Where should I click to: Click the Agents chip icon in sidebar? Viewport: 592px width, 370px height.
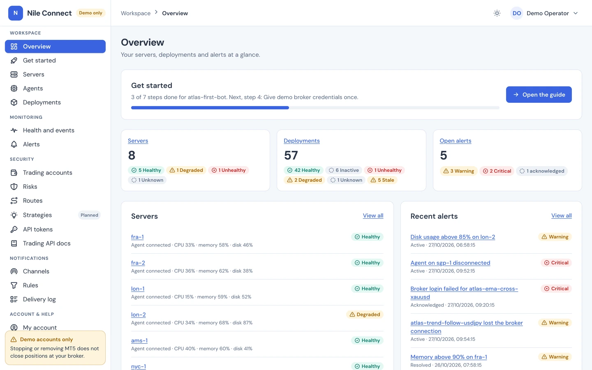tap(14, 88)
